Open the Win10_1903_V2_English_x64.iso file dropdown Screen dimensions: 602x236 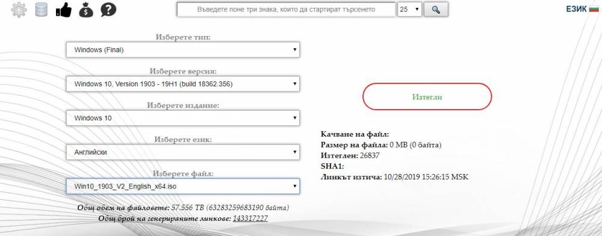tap(183, 186)
